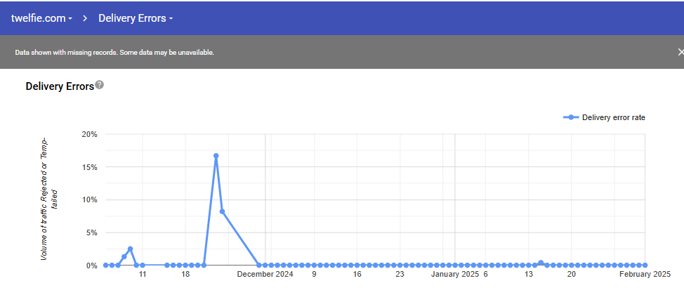
Task: Click the last data point at February 2025
Action: [645, 265]
